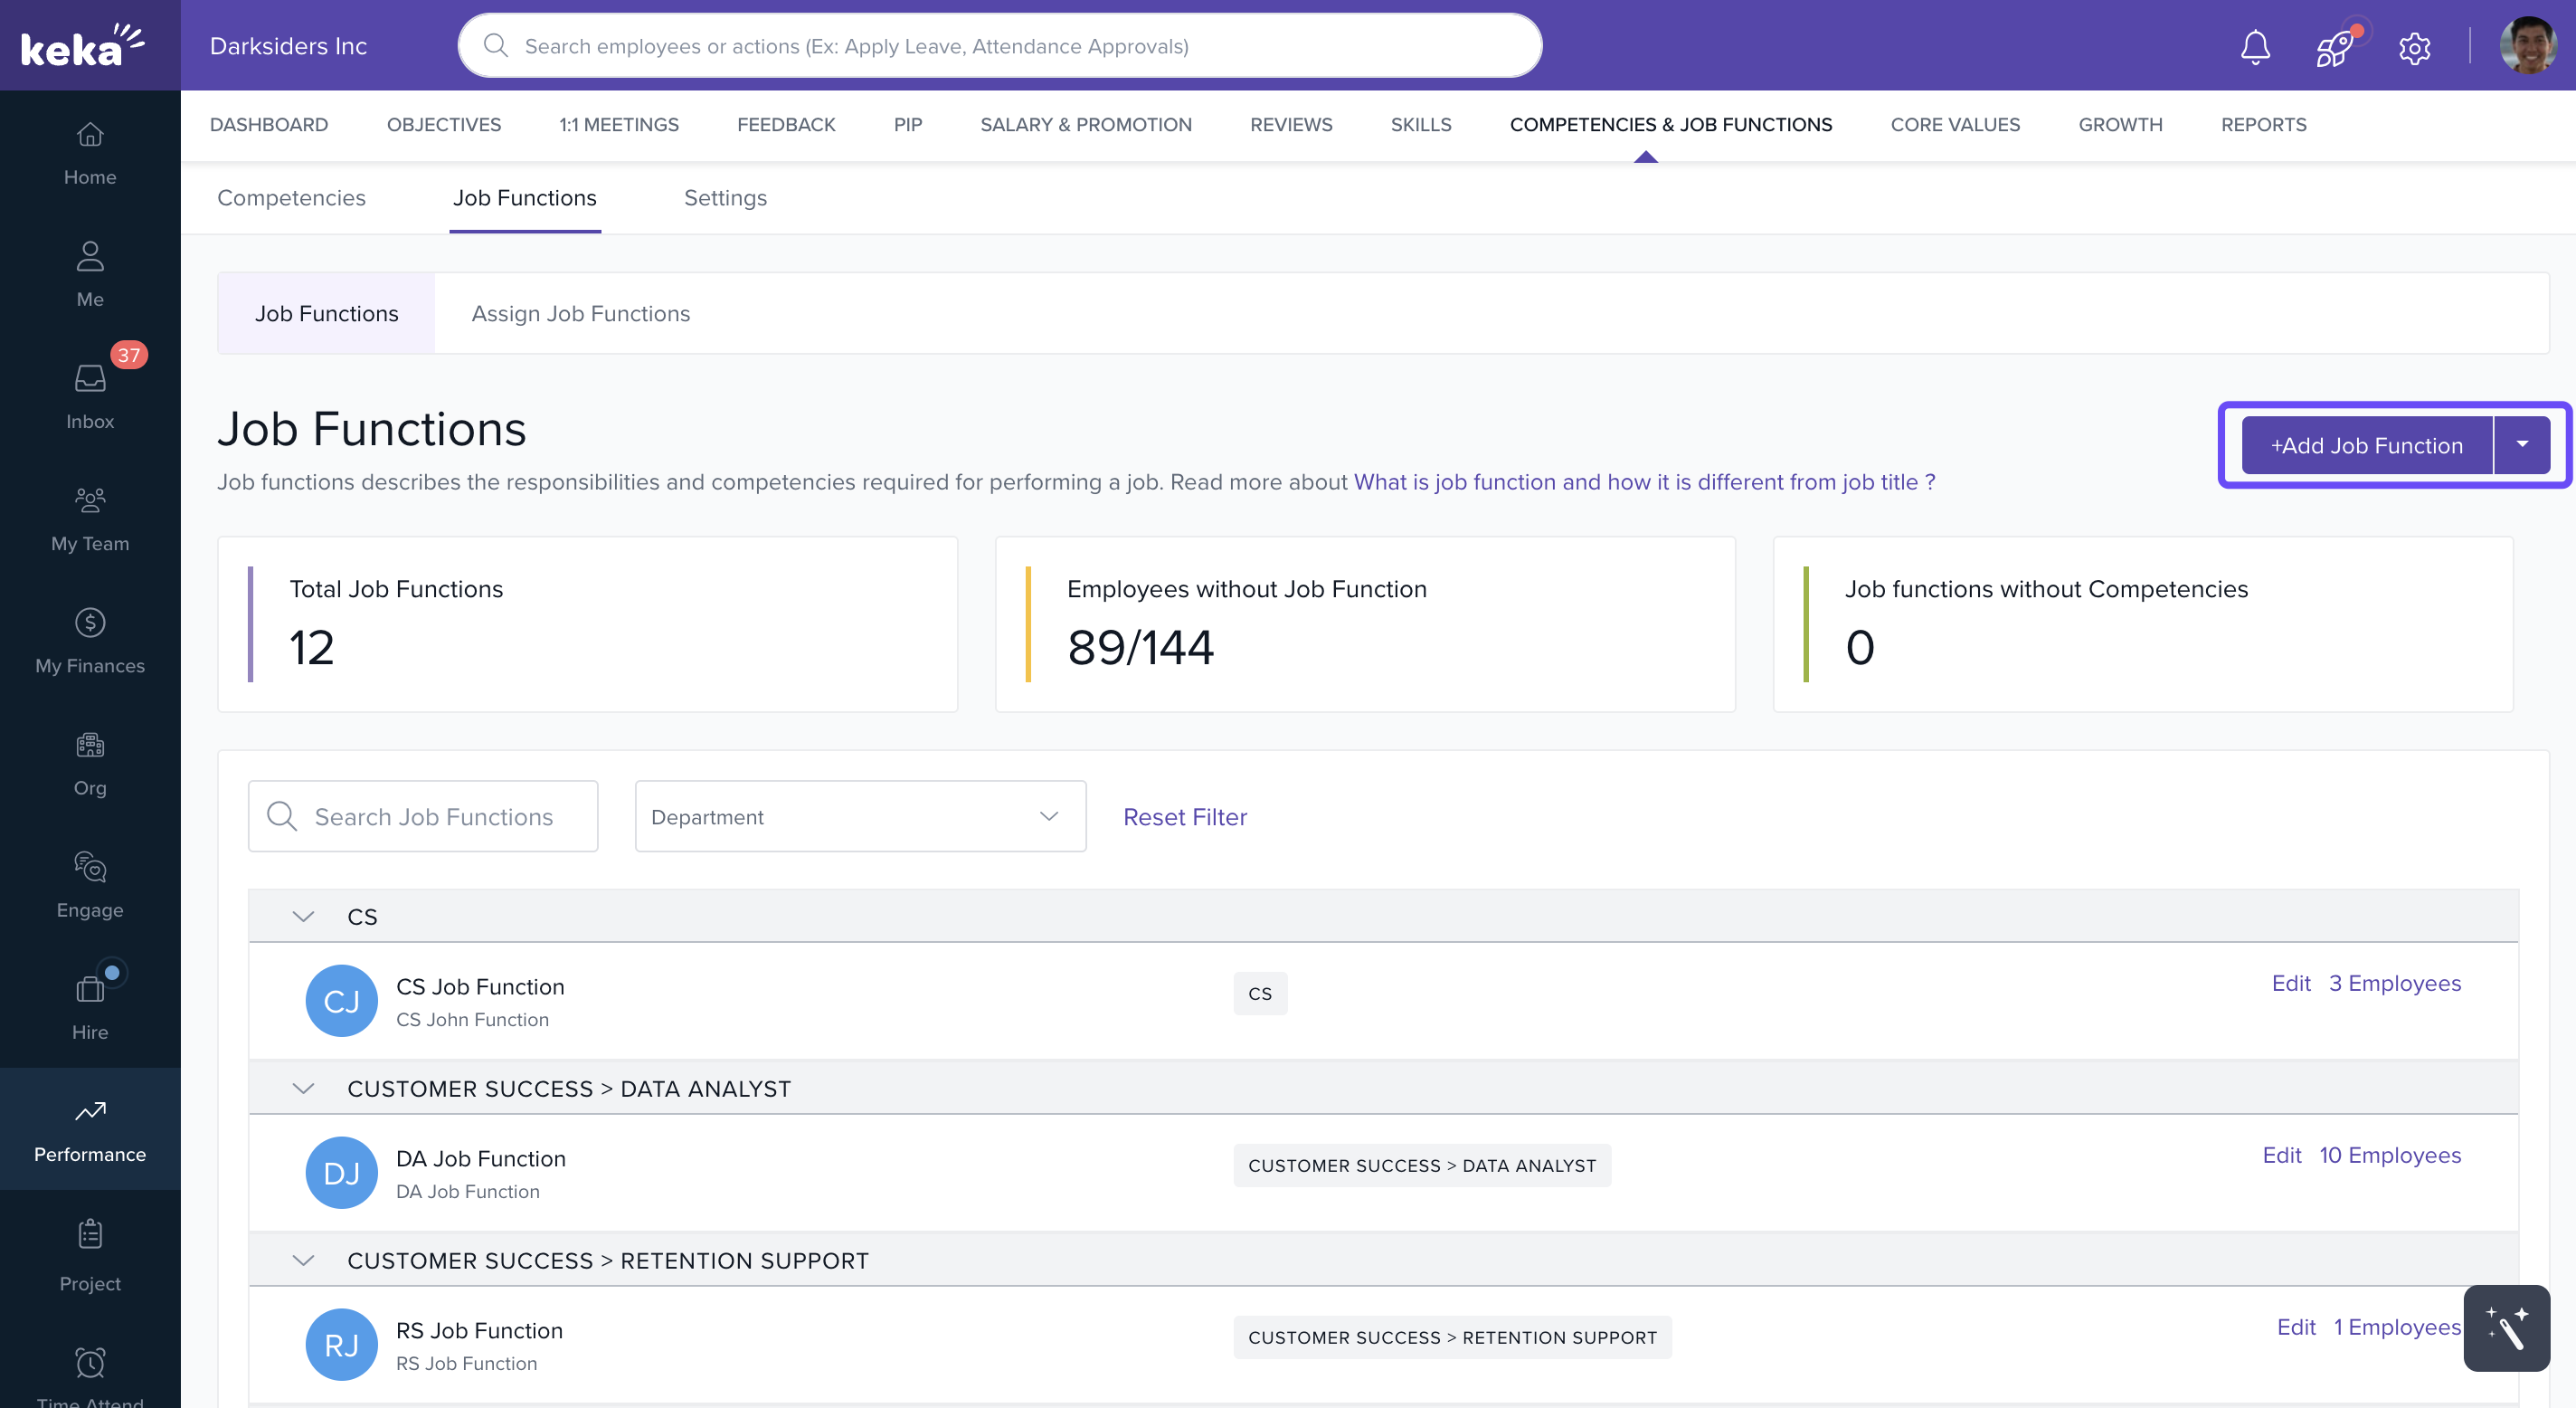The height and width of the screenshot is (1408, 2576).
Task: Collapse Customer Success Data Analyst group
Action: [x=303, y=1089]
